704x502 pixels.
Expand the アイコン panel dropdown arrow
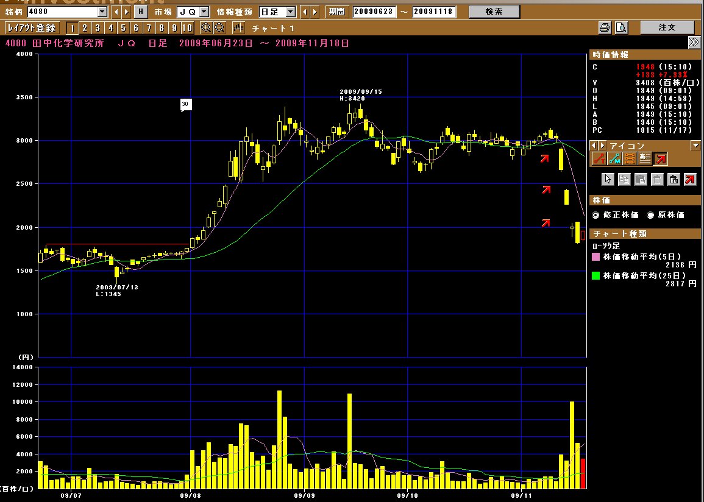pos(695,146)
